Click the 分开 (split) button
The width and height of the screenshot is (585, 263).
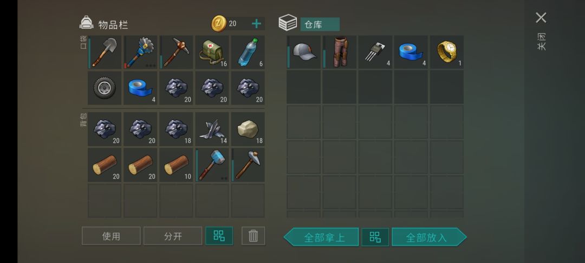click(x=173, y=236)
